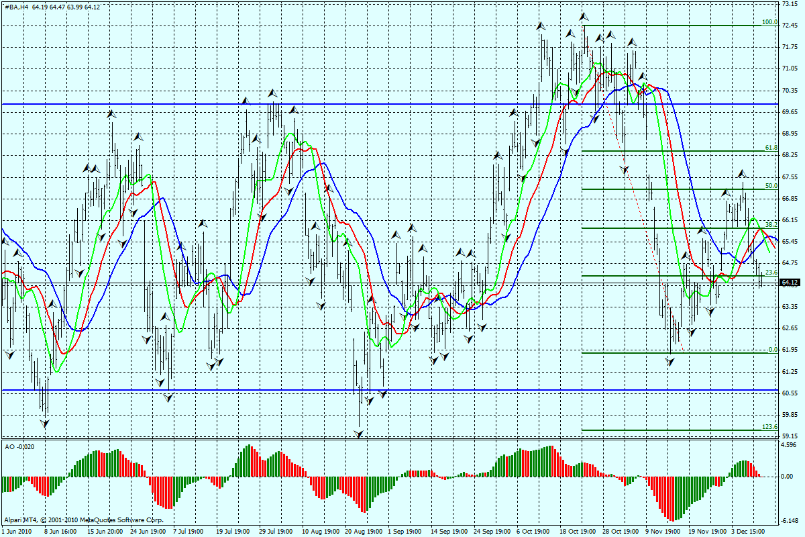Click the 7 Jul 19:00 date label
This screenshot has height=537, width=805.
point(189,531)
